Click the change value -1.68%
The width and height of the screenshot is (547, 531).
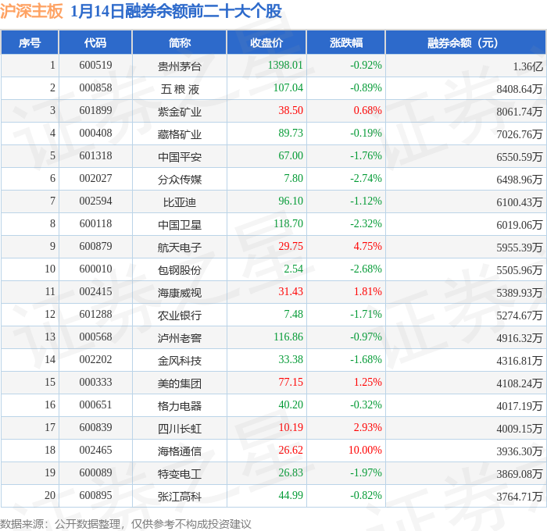click(x=366, y=360)
